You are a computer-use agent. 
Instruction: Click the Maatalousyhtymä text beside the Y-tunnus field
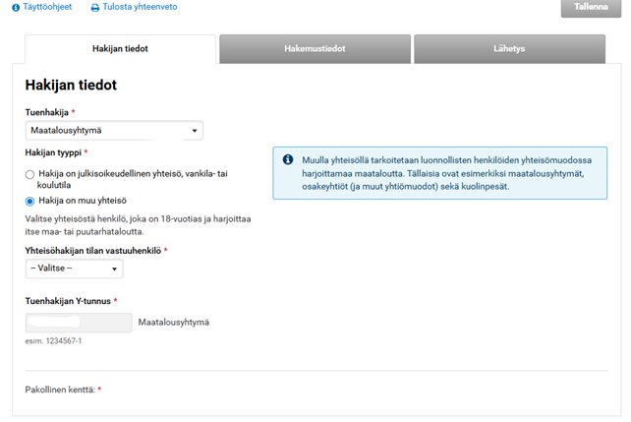(x=174, y=323)
